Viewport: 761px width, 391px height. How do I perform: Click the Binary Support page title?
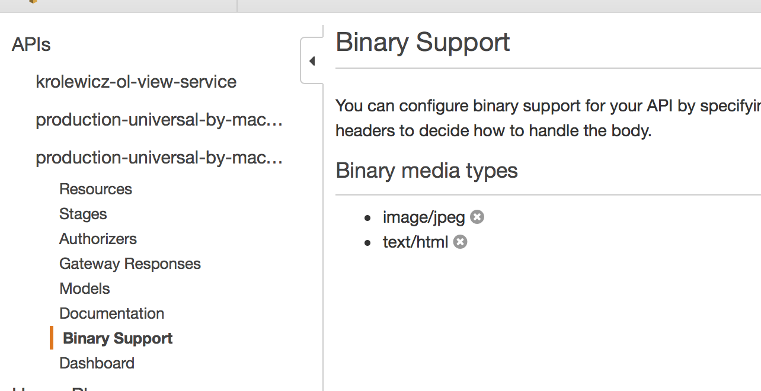click(423, 43)
